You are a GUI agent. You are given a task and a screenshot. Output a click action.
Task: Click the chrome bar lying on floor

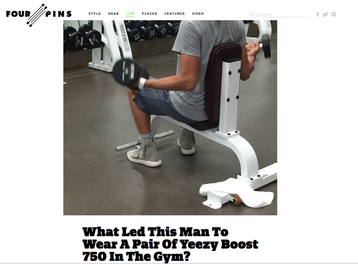(145, 141)
